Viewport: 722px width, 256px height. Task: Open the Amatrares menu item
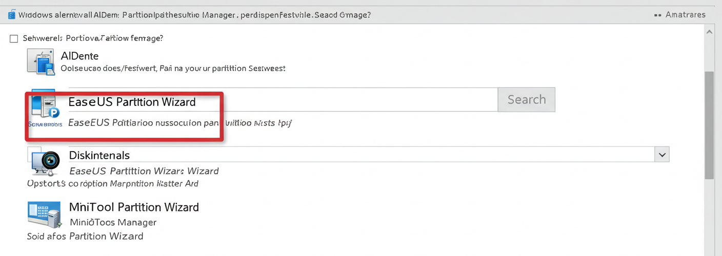pos(685,15)
